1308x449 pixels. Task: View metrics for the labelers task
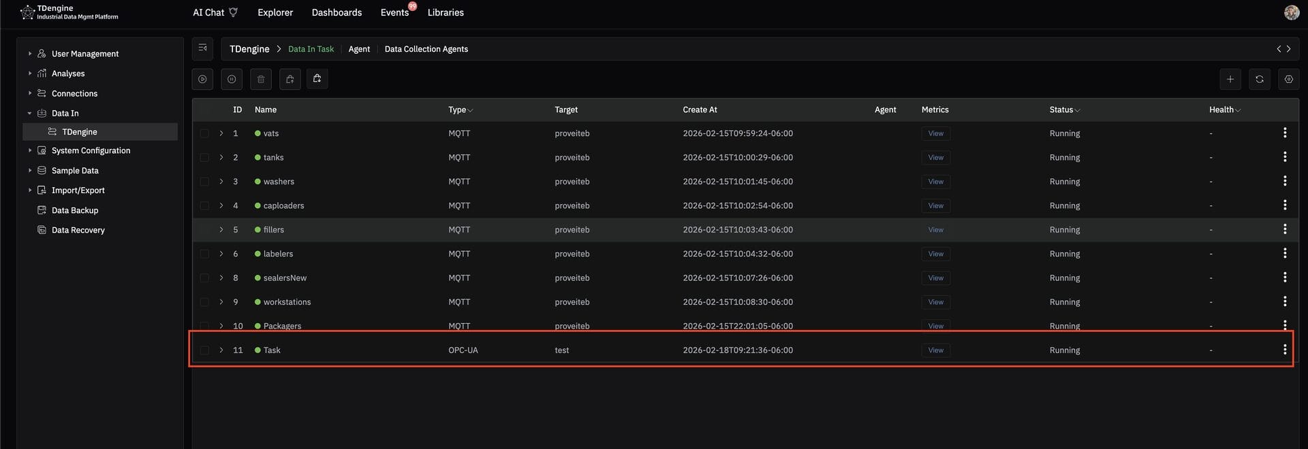tap(935, 254)
